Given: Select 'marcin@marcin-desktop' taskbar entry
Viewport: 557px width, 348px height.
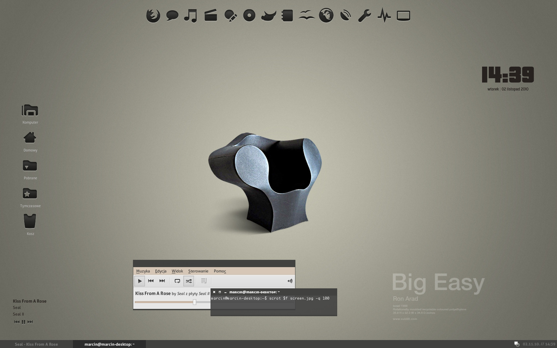Looking at the screenshot, I should point(109,344).
